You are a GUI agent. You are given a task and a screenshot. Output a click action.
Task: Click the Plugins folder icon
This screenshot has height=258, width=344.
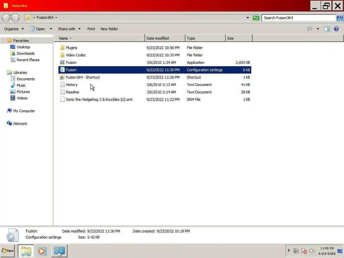click(x=62, y=48)
